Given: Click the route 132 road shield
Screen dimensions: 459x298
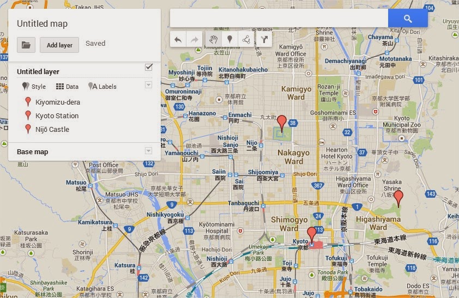Looking at the screenshot, I should [x=149, y=164].
